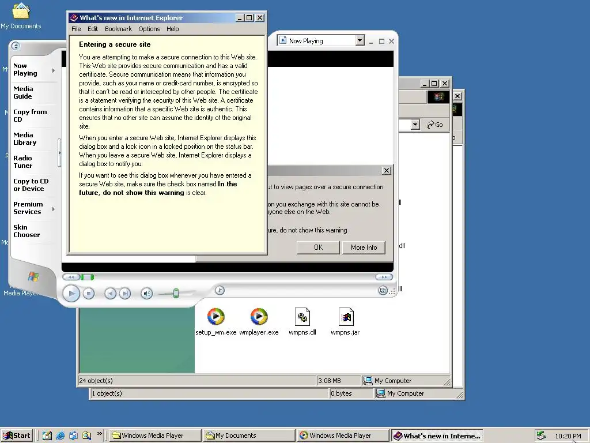Image resolution: width=590 pixels, height=443 pixels.
Task: Open the Bookmark menu
Action: (x=118, y=29)
